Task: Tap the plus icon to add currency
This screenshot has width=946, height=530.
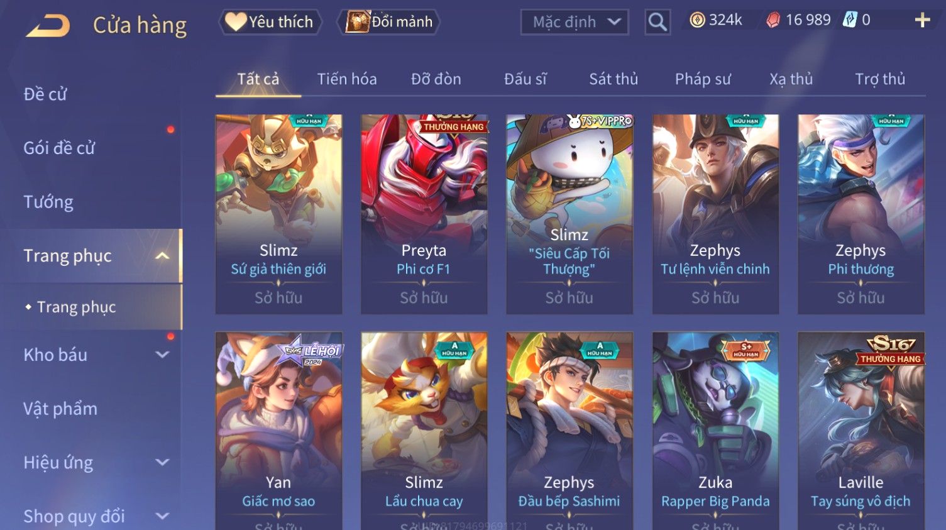Action: (922, 21)
